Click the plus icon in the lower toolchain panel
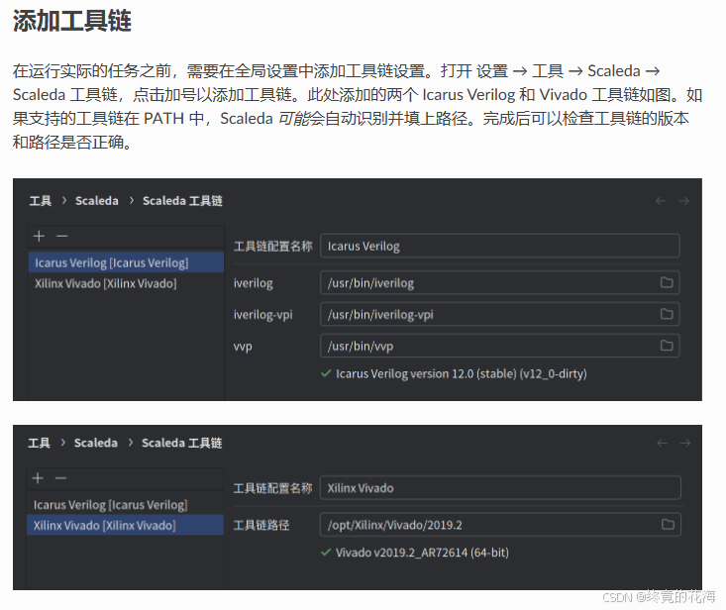 38,478
